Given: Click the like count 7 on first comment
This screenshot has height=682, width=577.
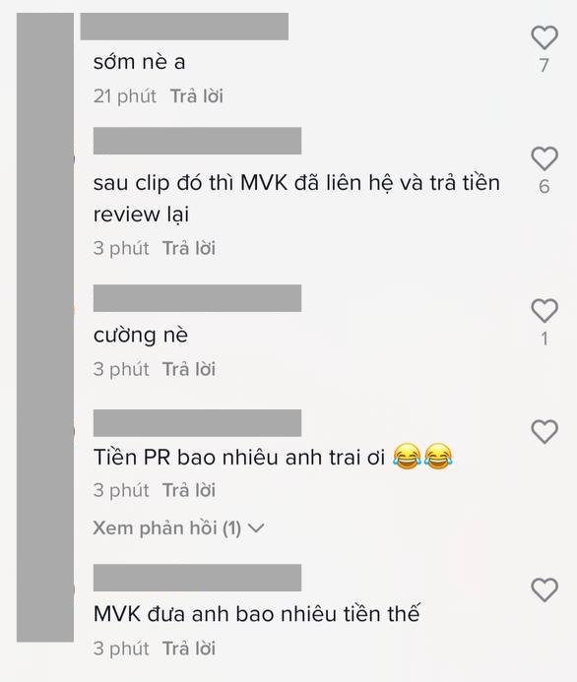Looking at the screenshot, I should [x=544, y=65].
